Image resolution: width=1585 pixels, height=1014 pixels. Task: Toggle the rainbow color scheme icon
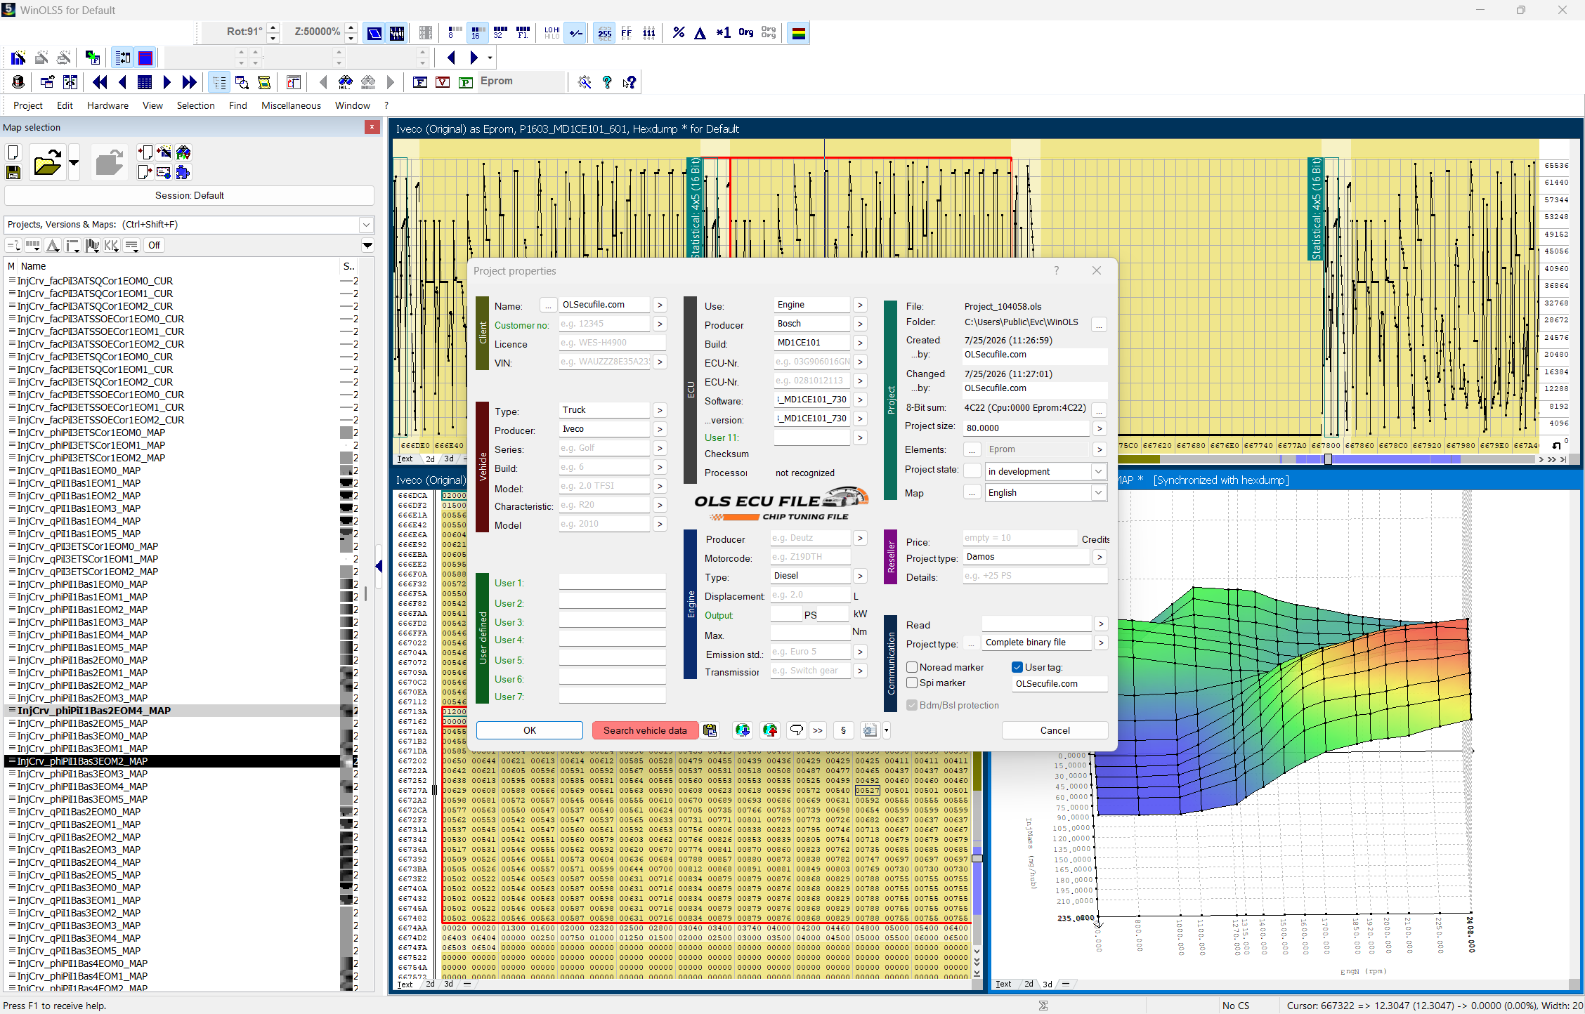(x=798, y=32)
